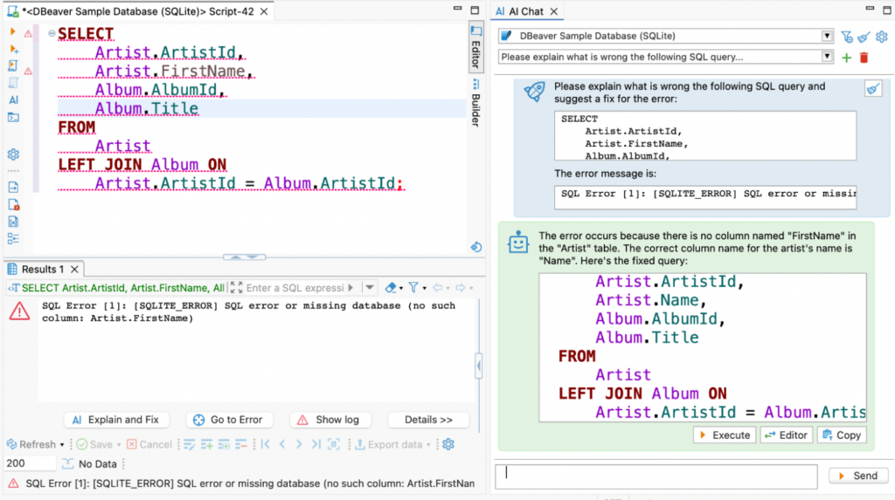Click fetch row count icon beside No Data
The image size is (895, 500).
[x=68, y=463]
